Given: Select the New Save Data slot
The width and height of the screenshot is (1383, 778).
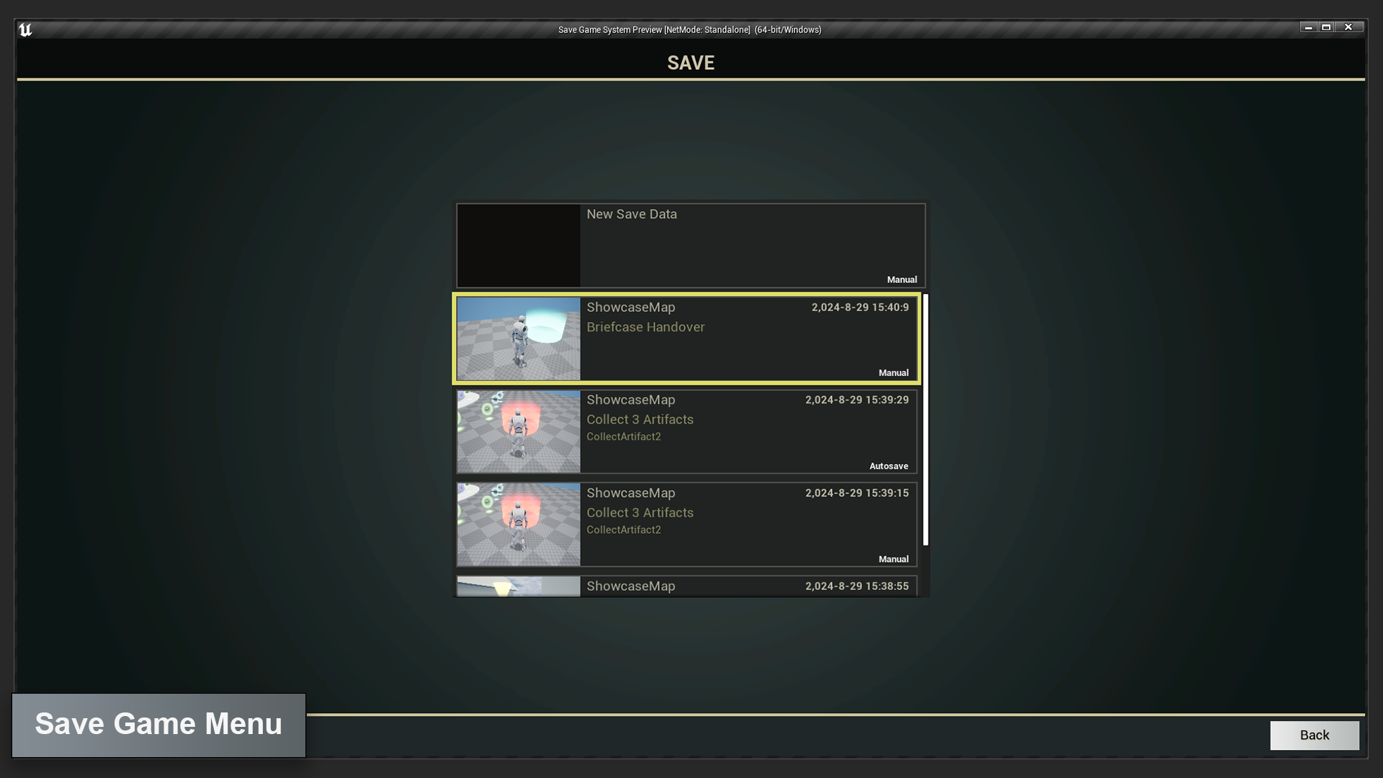Looking at the screenshot, I should [749, 245].
